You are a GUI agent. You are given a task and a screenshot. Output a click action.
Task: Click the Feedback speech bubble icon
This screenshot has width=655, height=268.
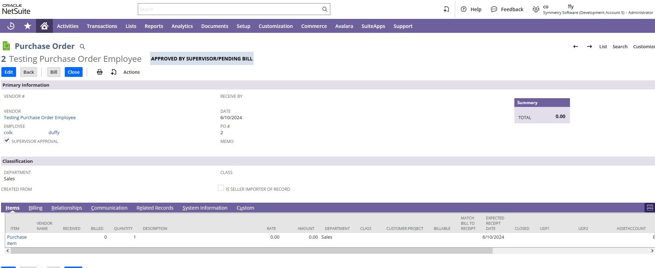[494, 9]
